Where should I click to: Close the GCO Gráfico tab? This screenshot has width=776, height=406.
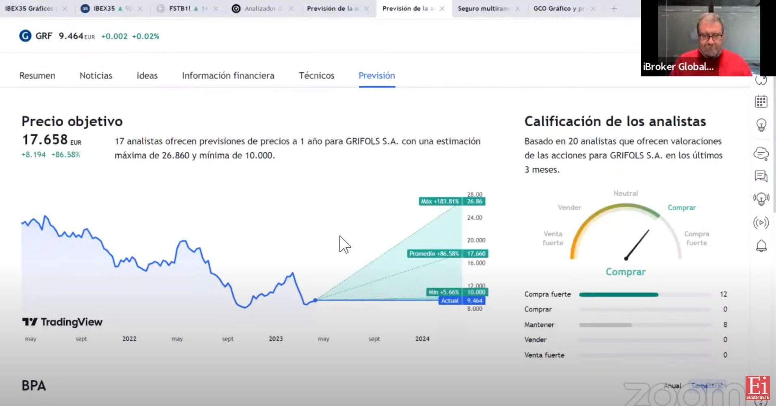tap(593, 9)
